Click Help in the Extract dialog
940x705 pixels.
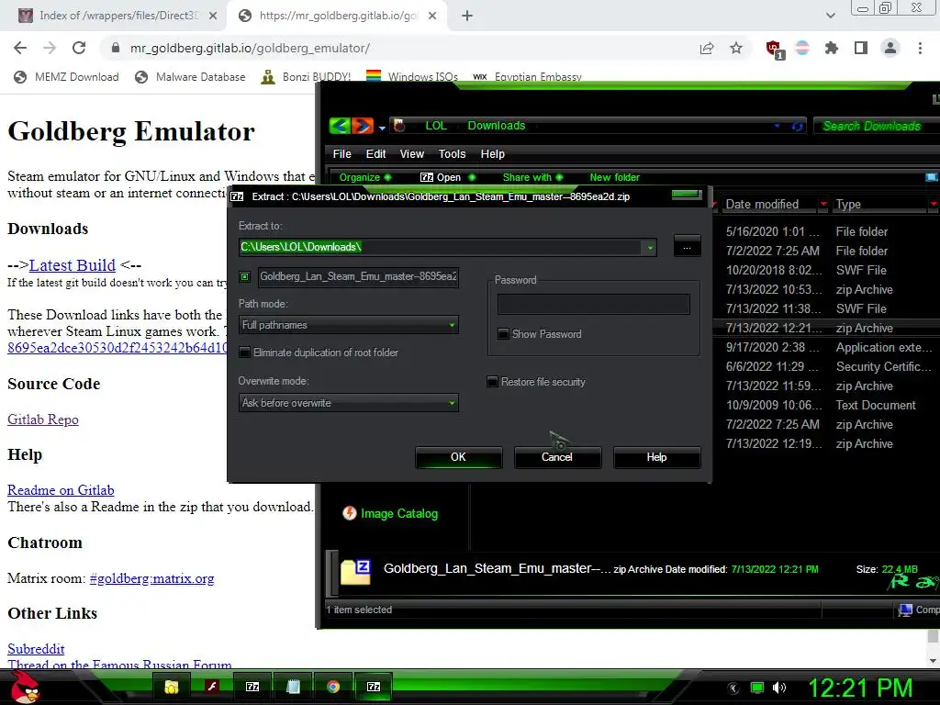coord(656,457)
